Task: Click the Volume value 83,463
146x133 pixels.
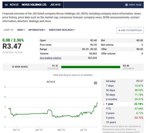Action: pos(93,54)
